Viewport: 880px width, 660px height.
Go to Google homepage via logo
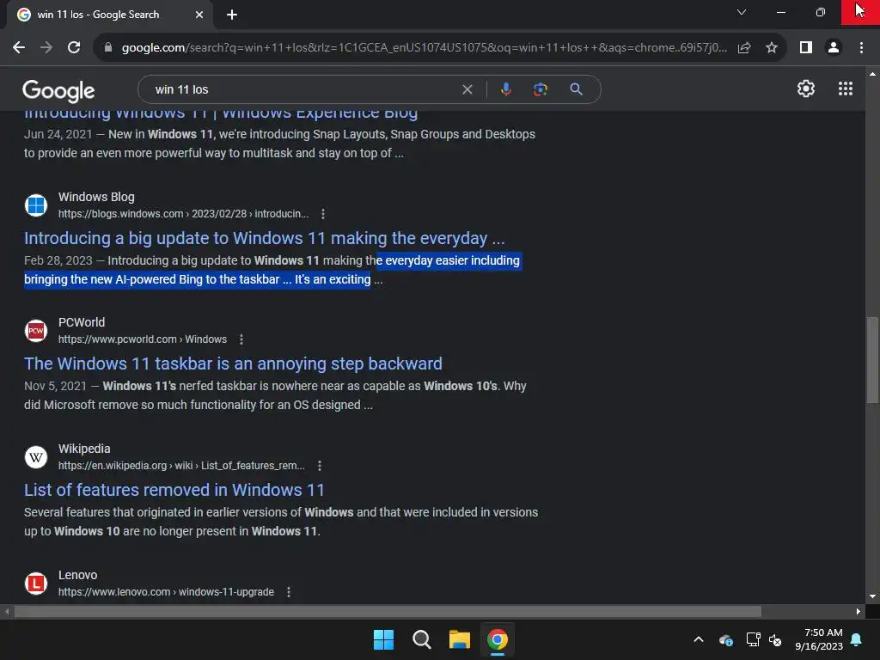pyautogui.click(x=58, y=91)
